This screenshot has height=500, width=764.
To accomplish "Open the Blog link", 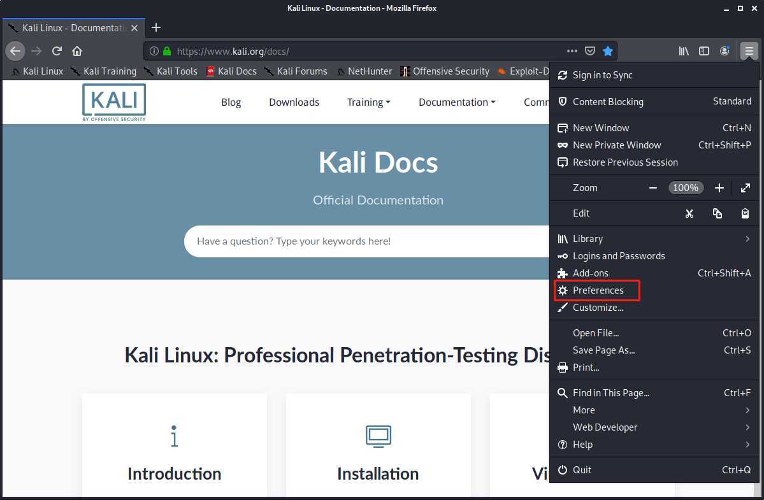I will tap(231, 103).
